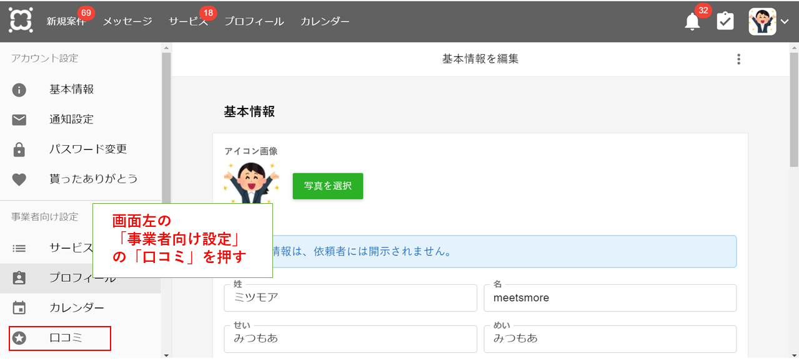Screen dimensions: 799x364
Task: Open the メッセージ menu item
Action: coord(127,22)
